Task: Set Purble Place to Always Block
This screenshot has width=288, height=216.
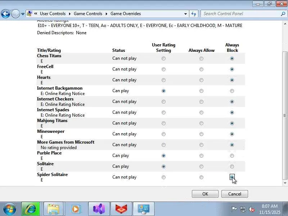Action: click(x=232, y=156)
